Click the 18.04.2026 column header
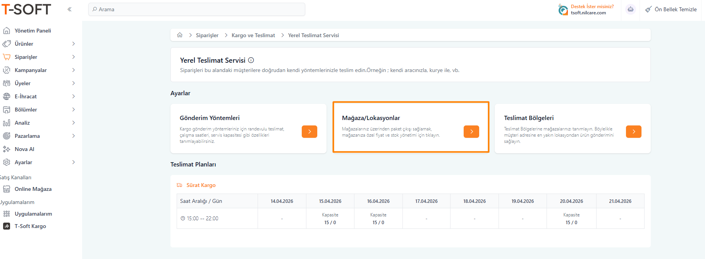 point(475,201)
